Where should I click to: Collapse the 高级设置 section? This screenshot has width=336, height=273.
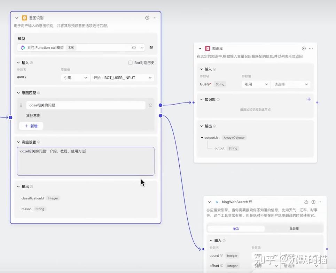click(18, 142)
